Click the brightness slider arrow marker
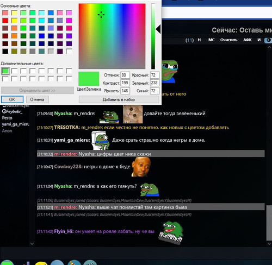272x265 pixels. (x=158, y=29)
